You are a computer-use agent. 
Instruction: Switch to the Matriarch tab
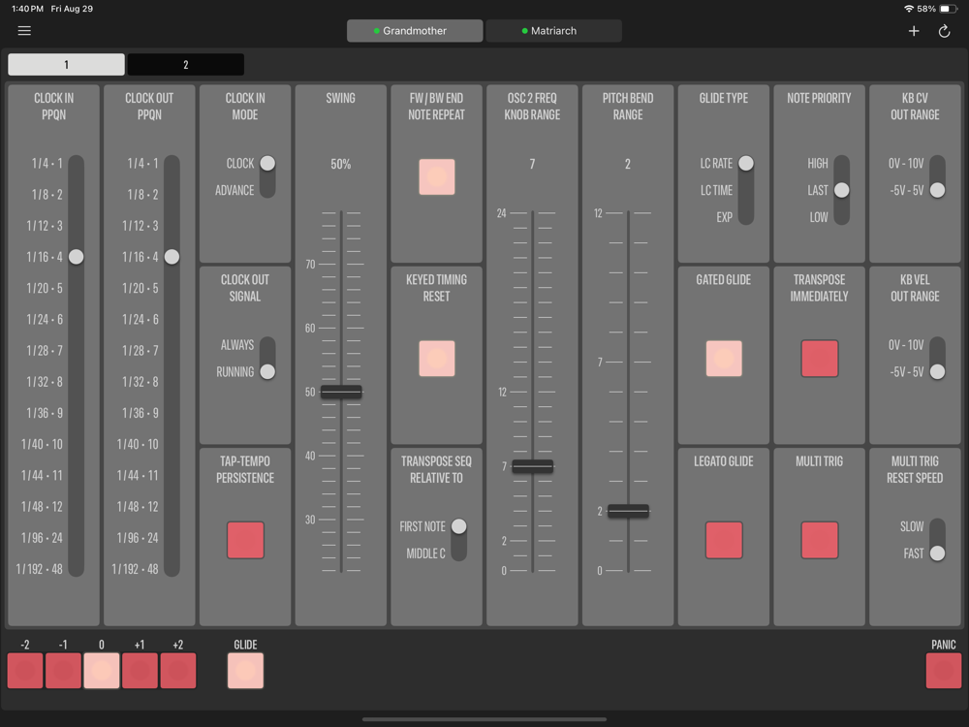tap(553, 31)
